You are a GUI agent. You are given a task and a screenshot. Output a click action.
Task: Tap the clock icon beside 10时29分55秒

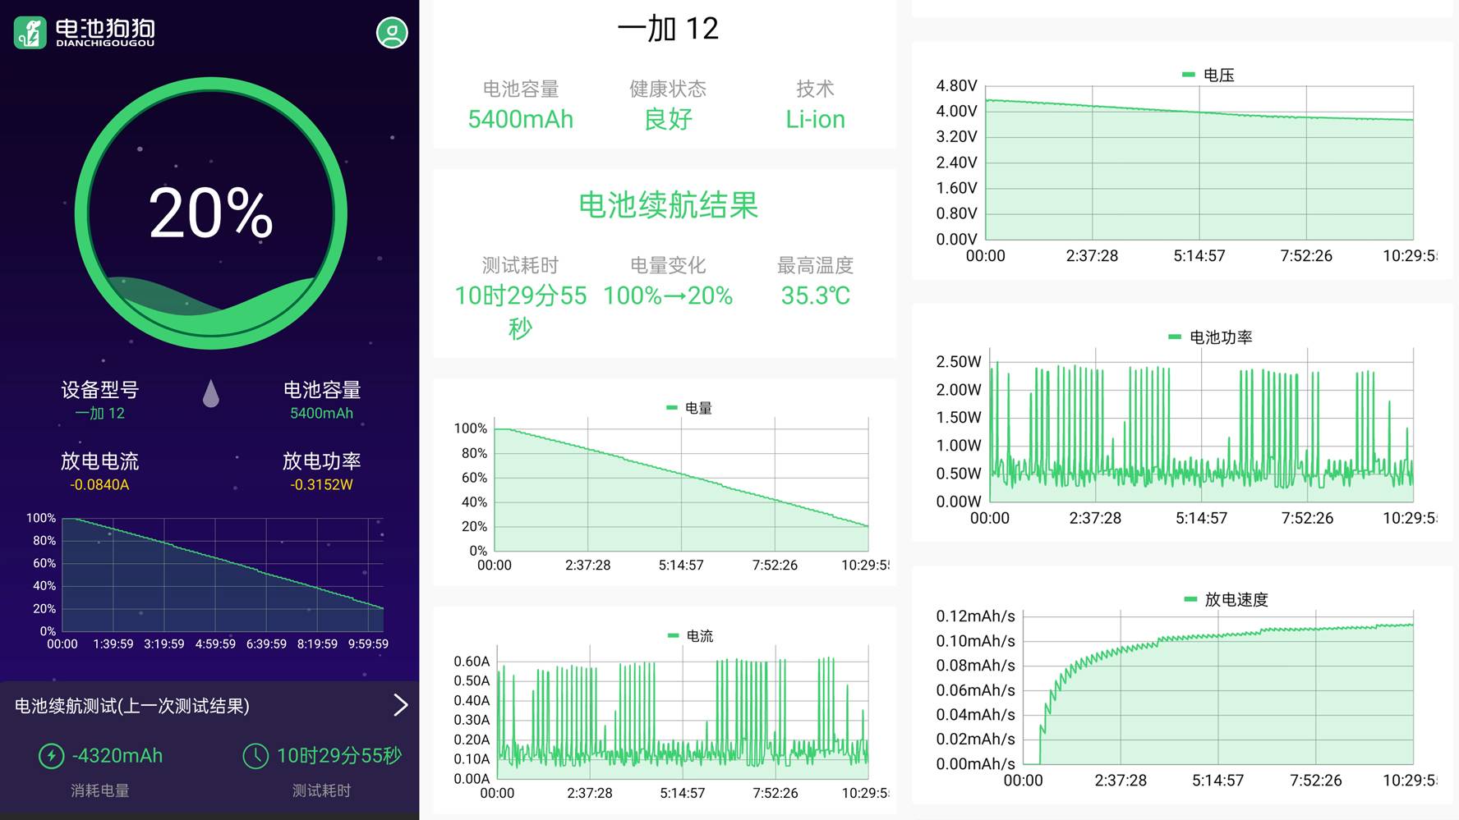point(255,756)
